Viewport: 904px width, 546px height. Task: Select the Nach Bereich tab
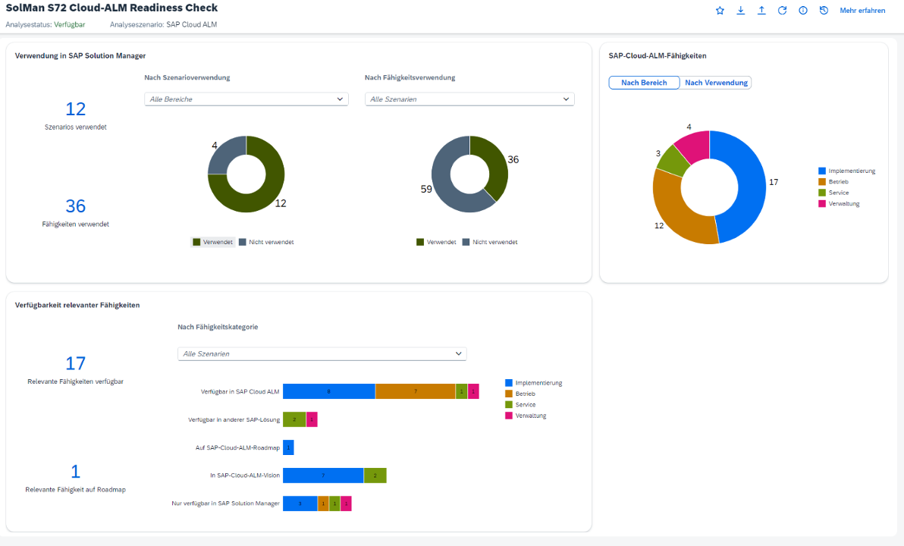coord(644,82)
